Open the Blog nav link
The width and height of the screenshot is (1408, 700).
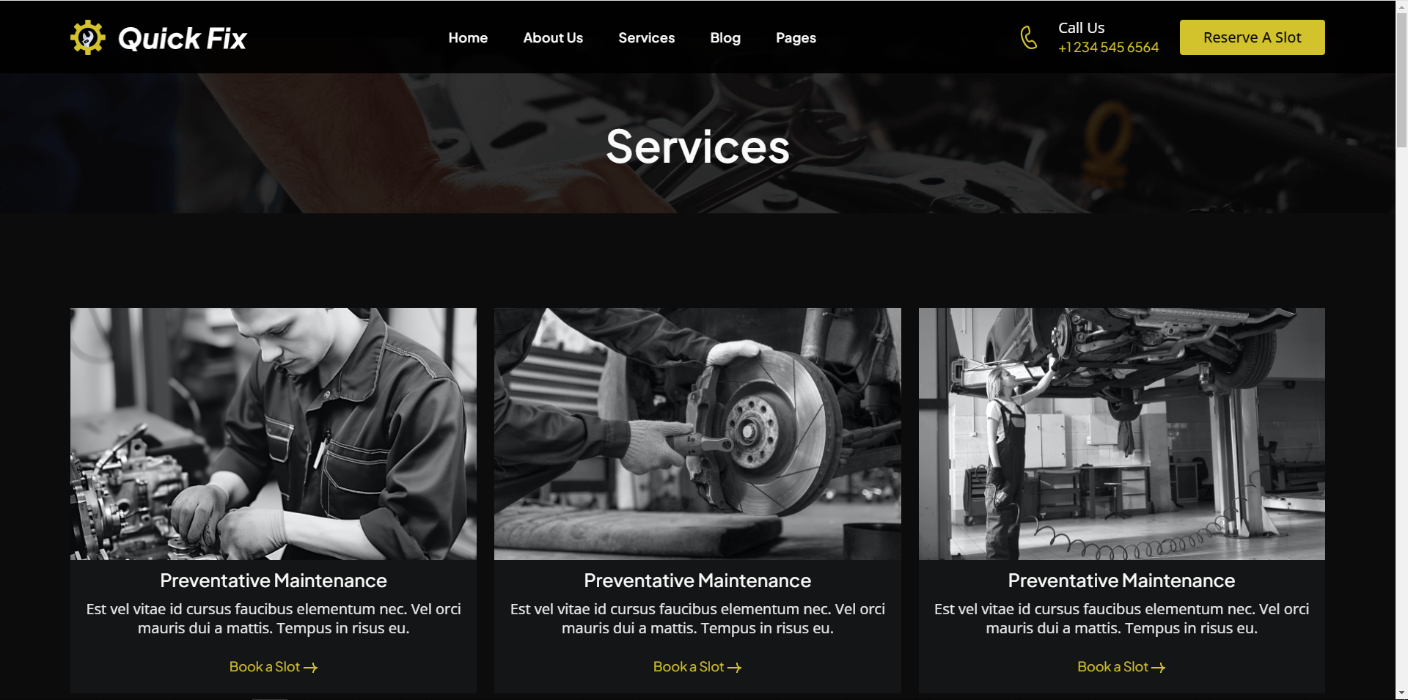[725, 37]
